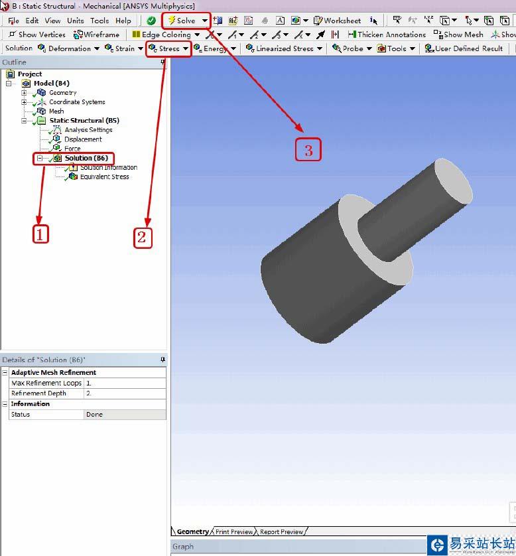This screenshot has height=556, width=516.
Task: Click the label tag icon after Worksheet group
Action: coord(397,21)
